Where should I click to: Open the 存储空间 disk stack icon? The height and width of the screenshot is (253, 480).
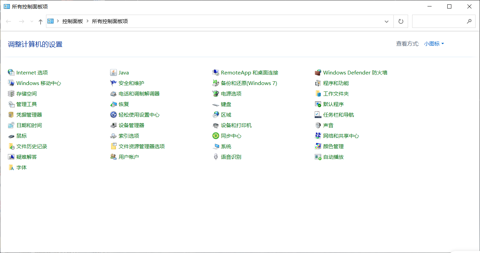[11, 94]
